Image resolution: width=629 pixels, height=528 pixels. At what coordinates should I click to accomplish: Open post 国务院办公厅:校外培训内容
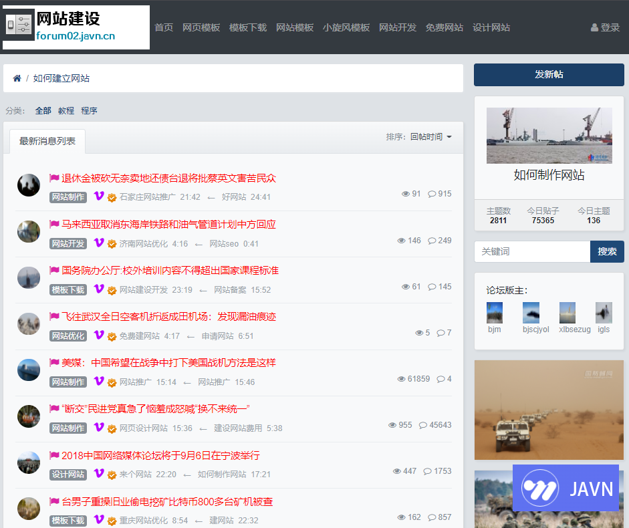[170, 271]
